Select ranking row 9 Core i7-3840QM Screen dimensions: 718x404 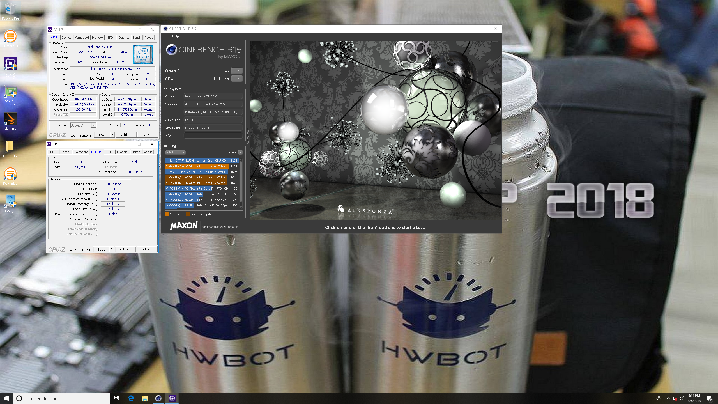[x=202, y=205]
